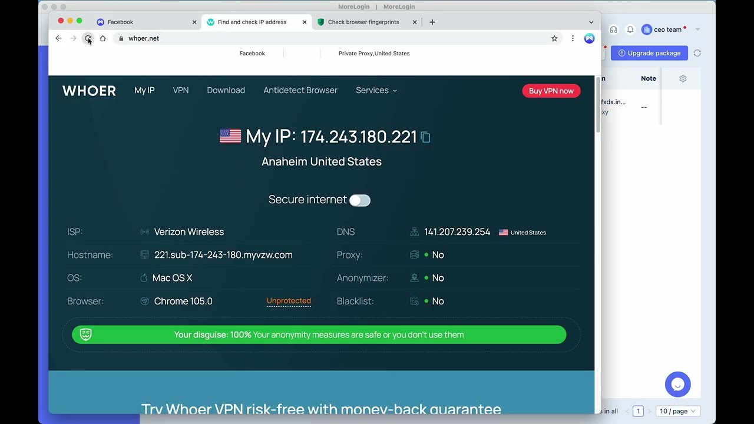Open the VPN menu item
754x424 pixels.
coord(181,90)
